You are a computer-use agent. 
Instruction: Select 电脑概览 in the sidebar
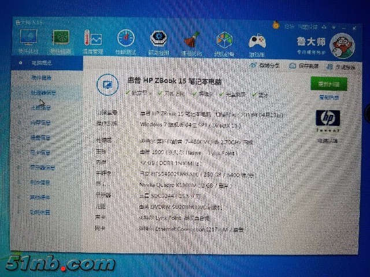[47, 63]
